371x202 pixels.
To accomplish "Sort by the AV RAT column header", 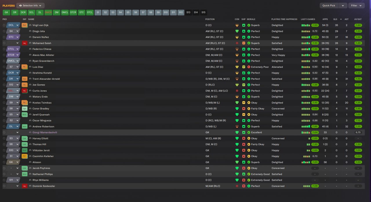I will coord(358,19).
